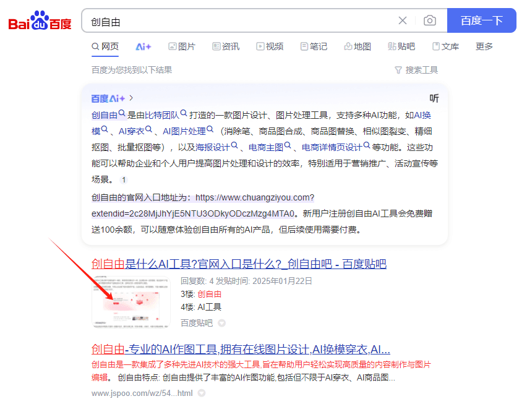
Task: Click search icon after 电商主图
Action: click(x=288, y=147)
